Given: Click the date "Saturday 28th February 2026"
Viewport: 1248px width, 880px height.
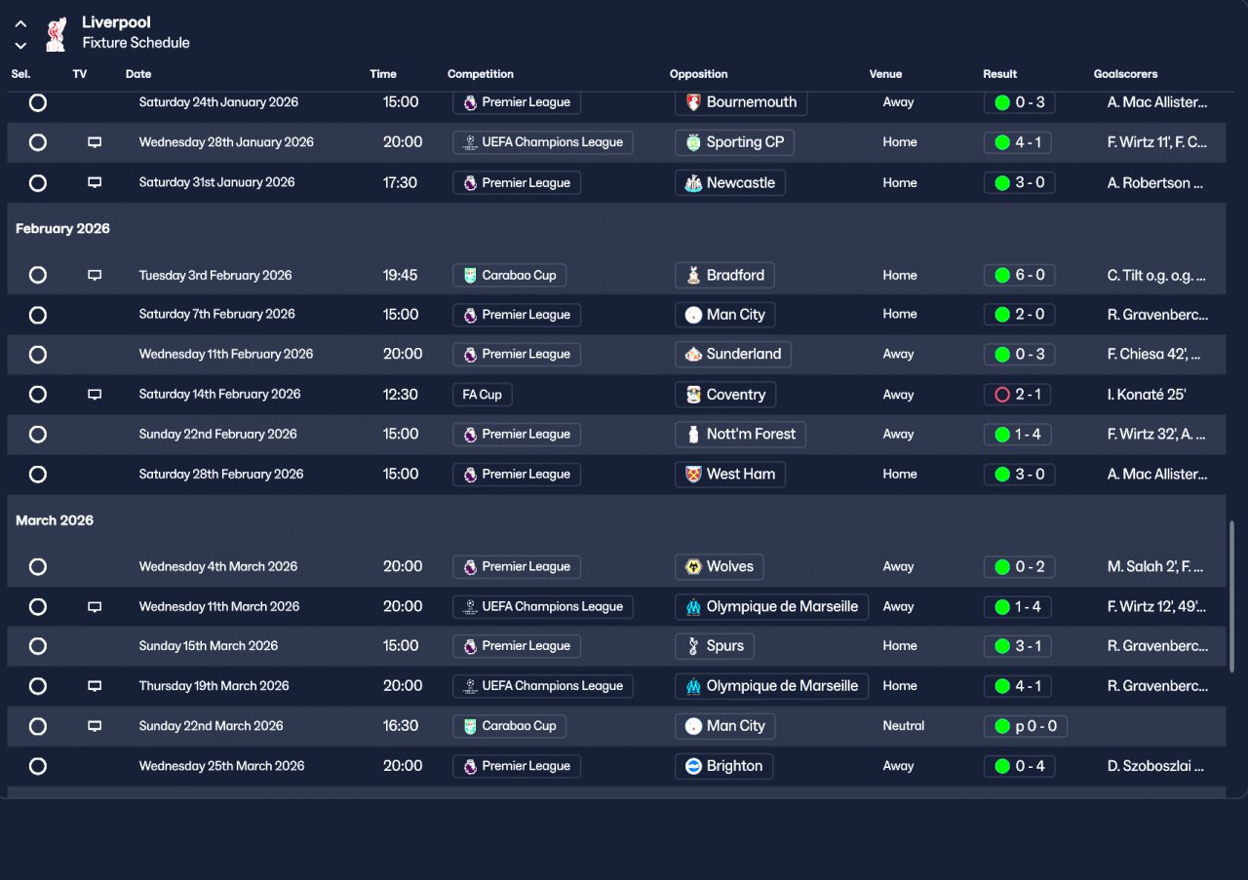Looking at the screenshot, I should (x=221, y=475).
